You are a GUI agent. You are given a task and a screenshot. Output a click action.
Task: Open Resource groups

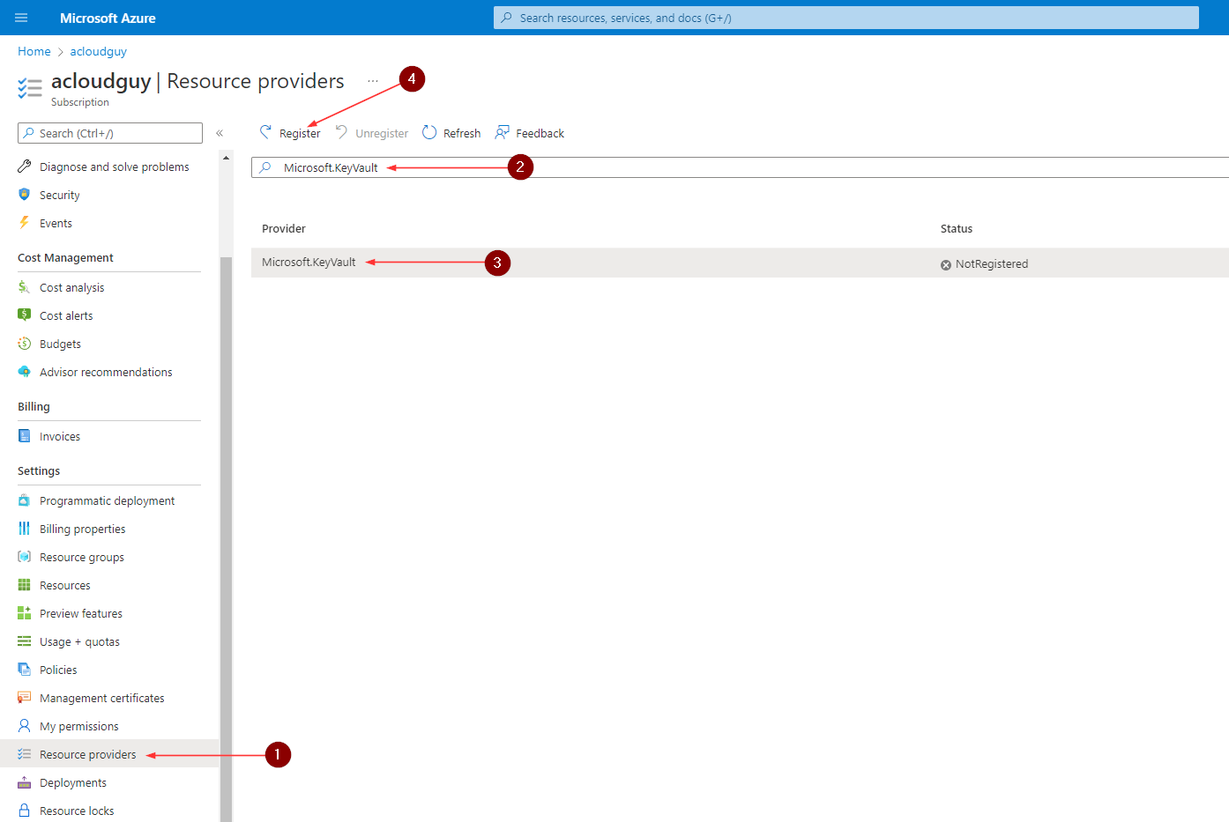[83, 556]
